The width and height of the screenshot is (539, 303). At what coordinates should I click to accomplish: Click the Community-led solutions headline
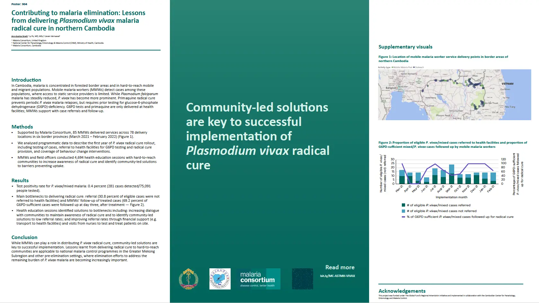pos(258,136)
